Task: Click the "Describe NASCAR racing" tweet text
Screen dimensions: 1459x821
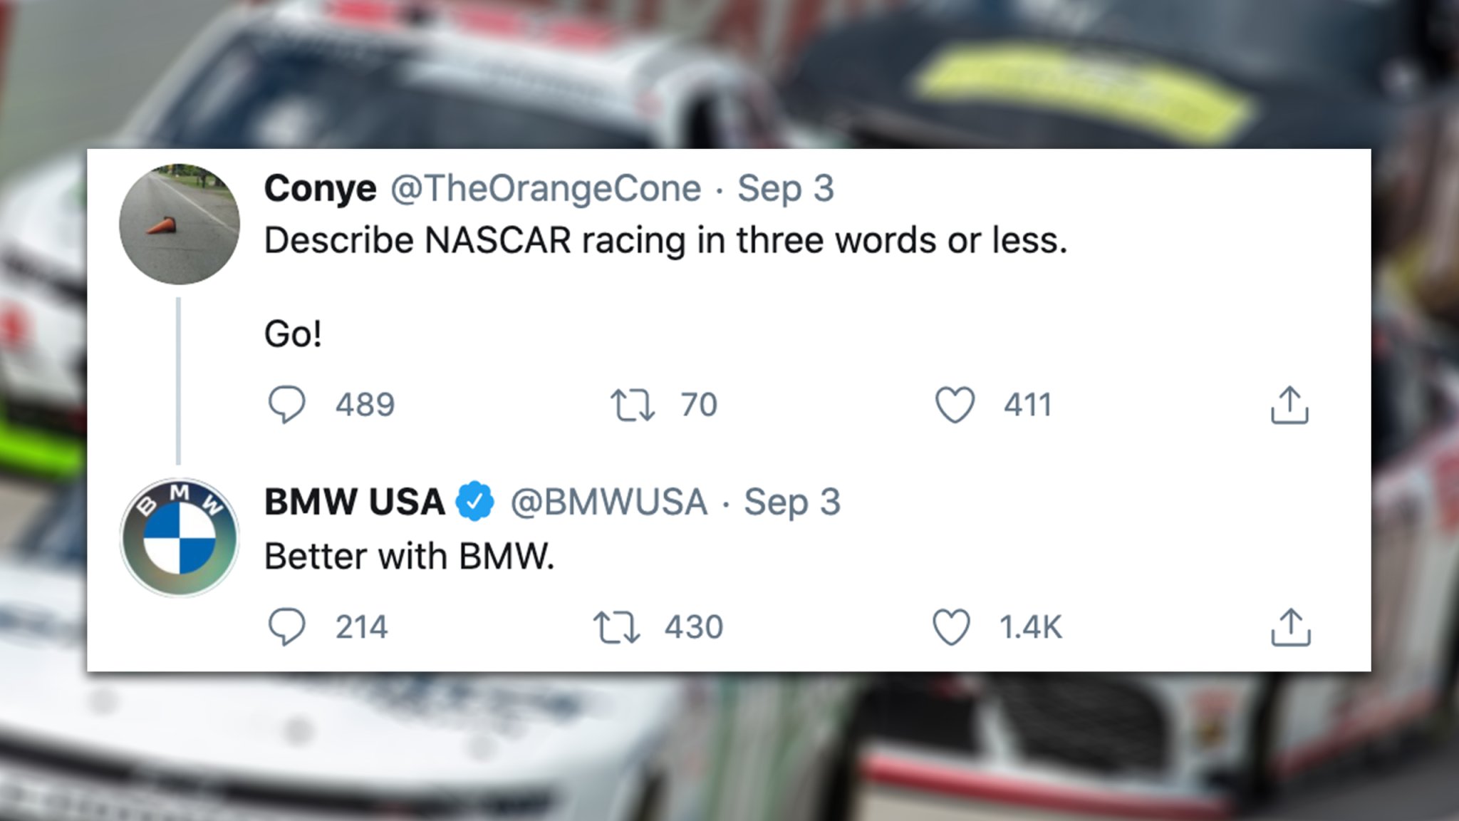Action: 665,241
